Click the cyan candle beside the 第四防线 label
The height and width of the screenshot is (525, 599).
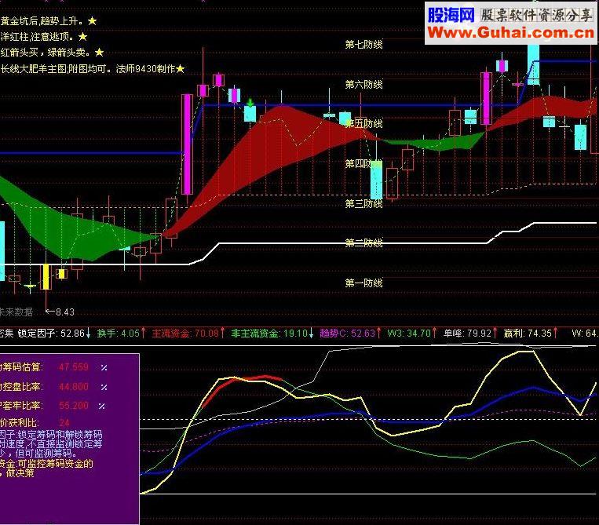[x=376, y=180]
